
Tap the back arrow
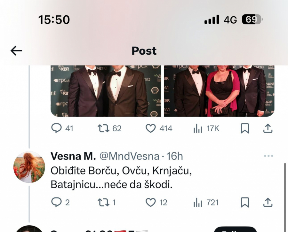[16, 50]
